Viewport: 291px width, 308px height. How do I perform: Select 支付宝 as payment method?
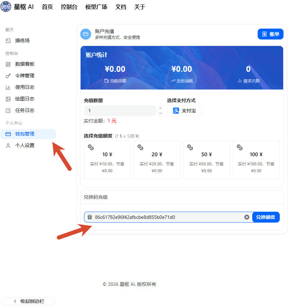pyautogui.click(x=185, y=111)
